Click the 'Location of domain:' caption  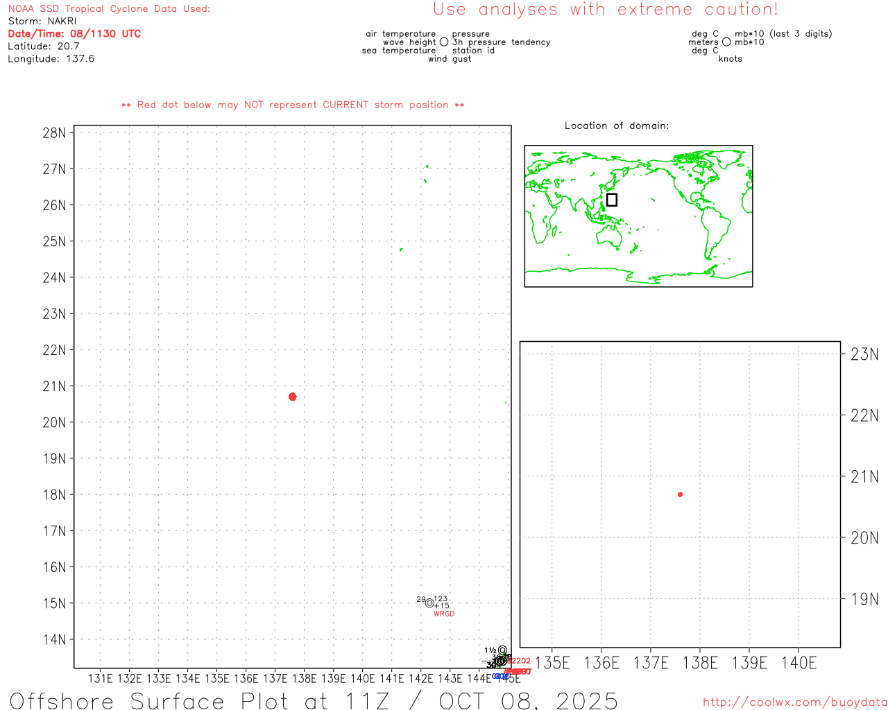(617, 125)
